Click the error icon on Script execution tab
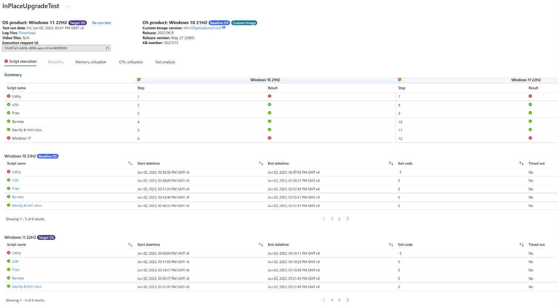The image size is (558, 305). coord(6,61)
